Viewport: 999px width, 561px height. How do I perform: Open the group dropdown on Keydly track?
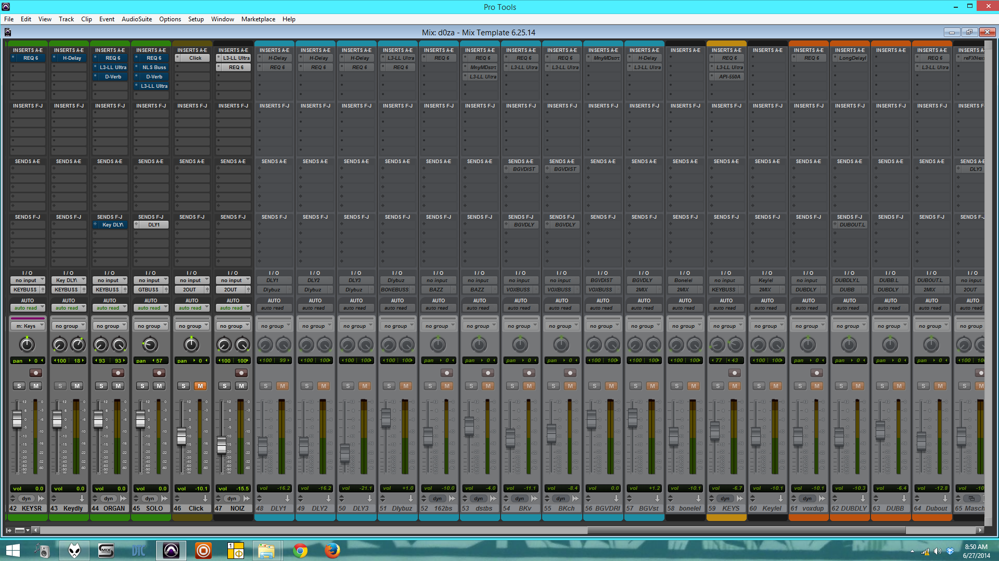click(x=68, y=326)
